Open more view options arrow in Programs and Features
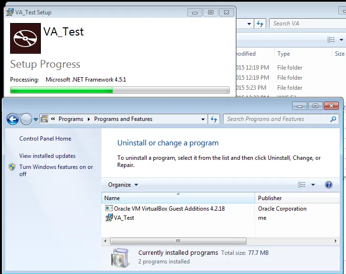 (x=313, y=185)
